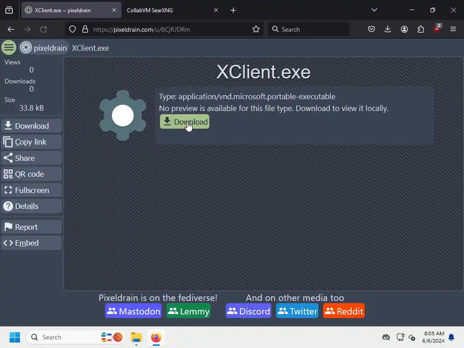Open the Lemmy community link
This screenshot has height=348, width=464.
188,311
